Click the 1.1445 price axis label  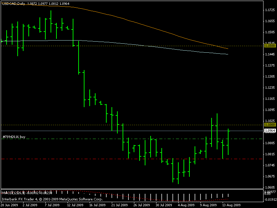(x=270, y=54)
